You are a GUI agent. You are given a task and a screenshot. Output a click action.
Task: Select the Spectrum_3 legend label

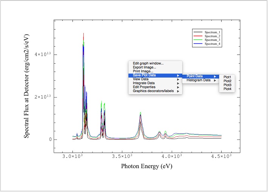pyautogui.click(x=213, y=40)
